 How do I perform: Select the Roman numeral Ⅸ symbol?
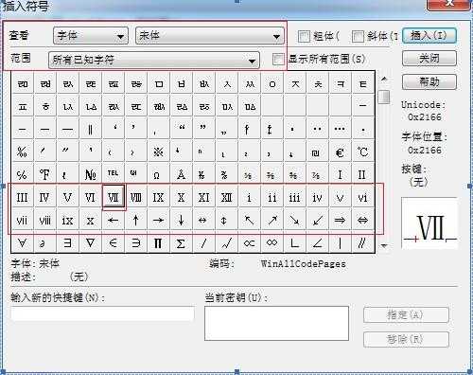[158, 198]
